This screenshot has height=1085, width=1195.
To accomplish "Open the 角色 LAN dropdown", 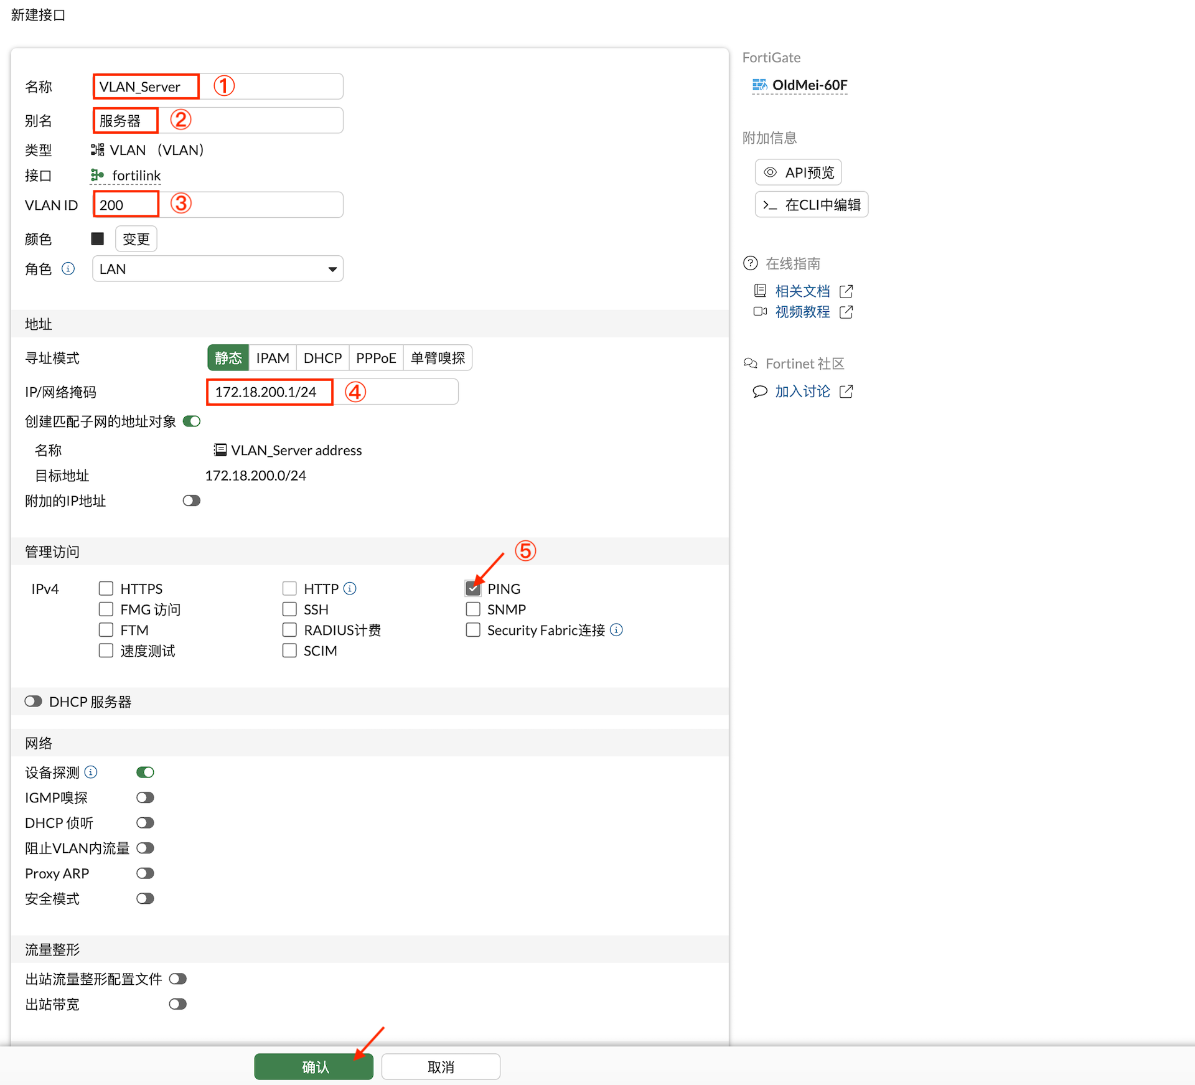I will pos(218,268).
